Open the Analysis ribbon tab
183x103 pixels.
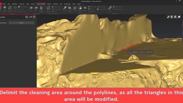point(49,4)
